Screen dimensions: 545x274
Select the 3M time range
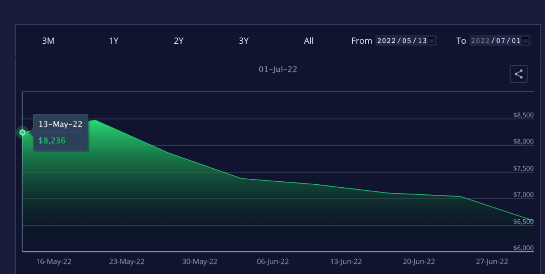click(48, 41)
